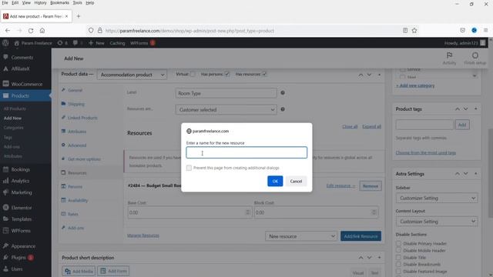This screenshot has width=493, height=277.
Task: Click the tracking protection shield icon
Action: [x=91, y=31]
